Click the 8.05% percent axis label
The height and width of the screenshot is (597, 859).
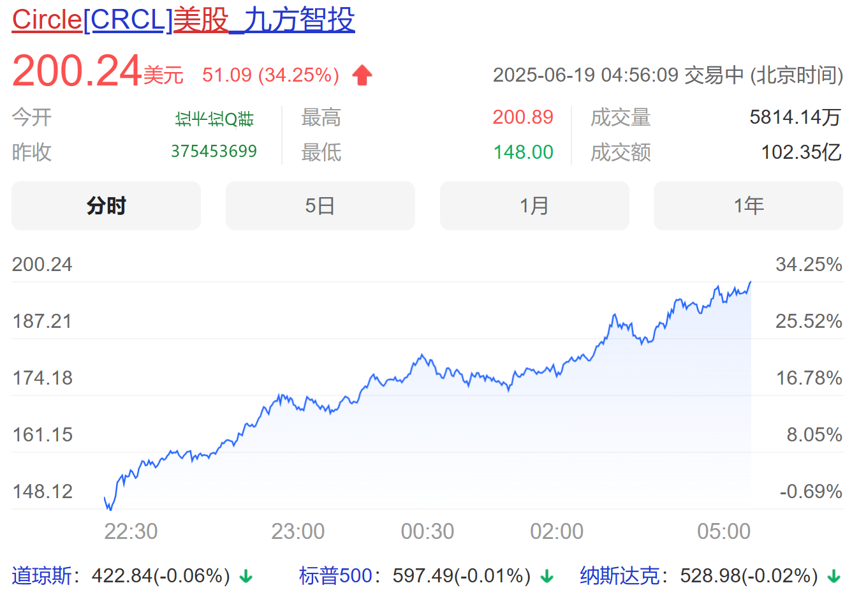click(x=814, y=435)
